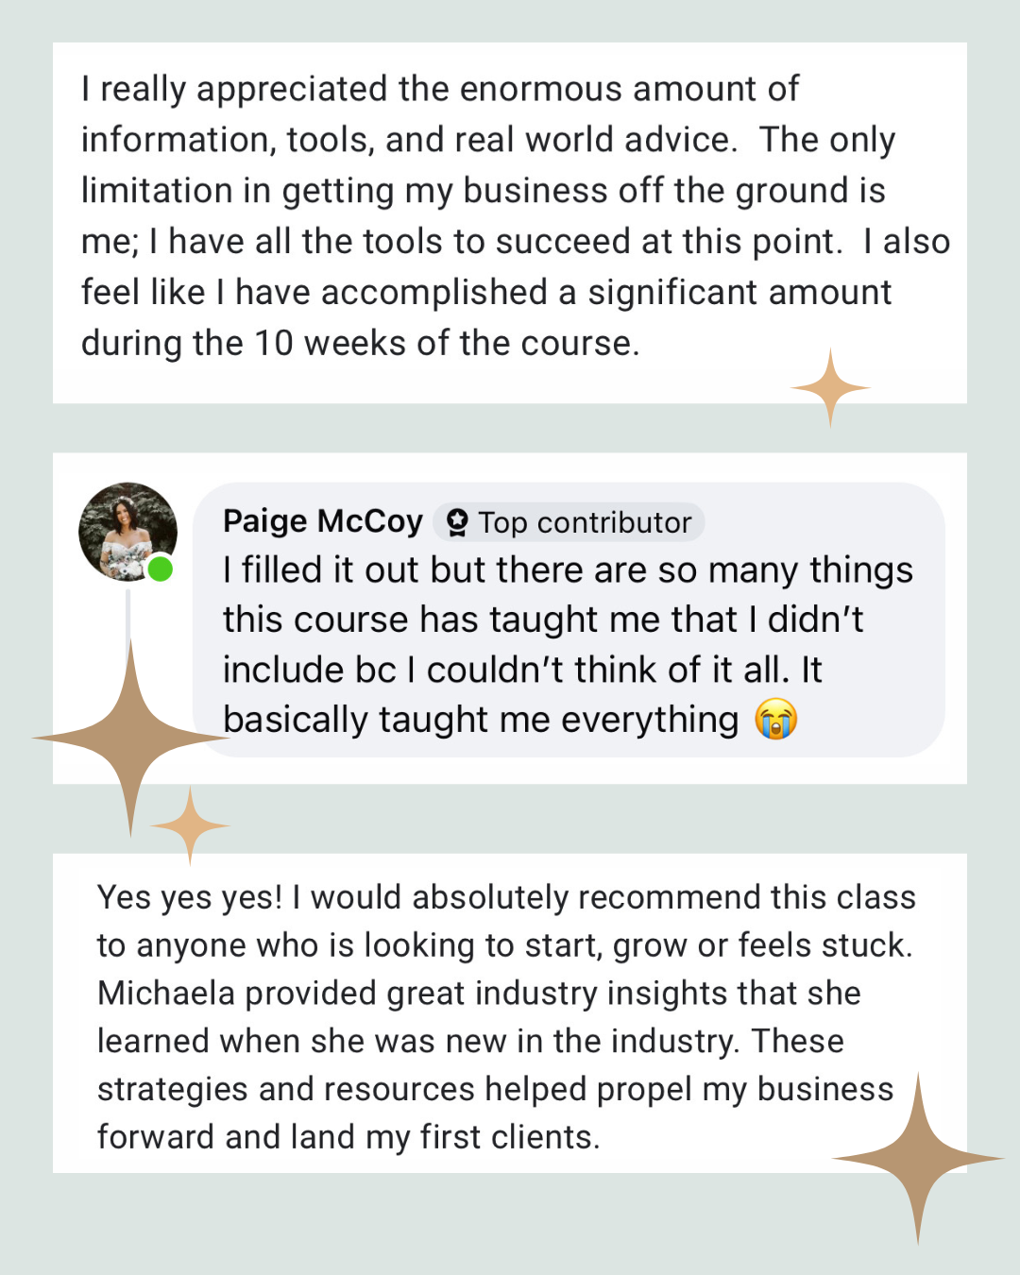Click large brown sparkle beside Paige's comment

click(130, 739)
